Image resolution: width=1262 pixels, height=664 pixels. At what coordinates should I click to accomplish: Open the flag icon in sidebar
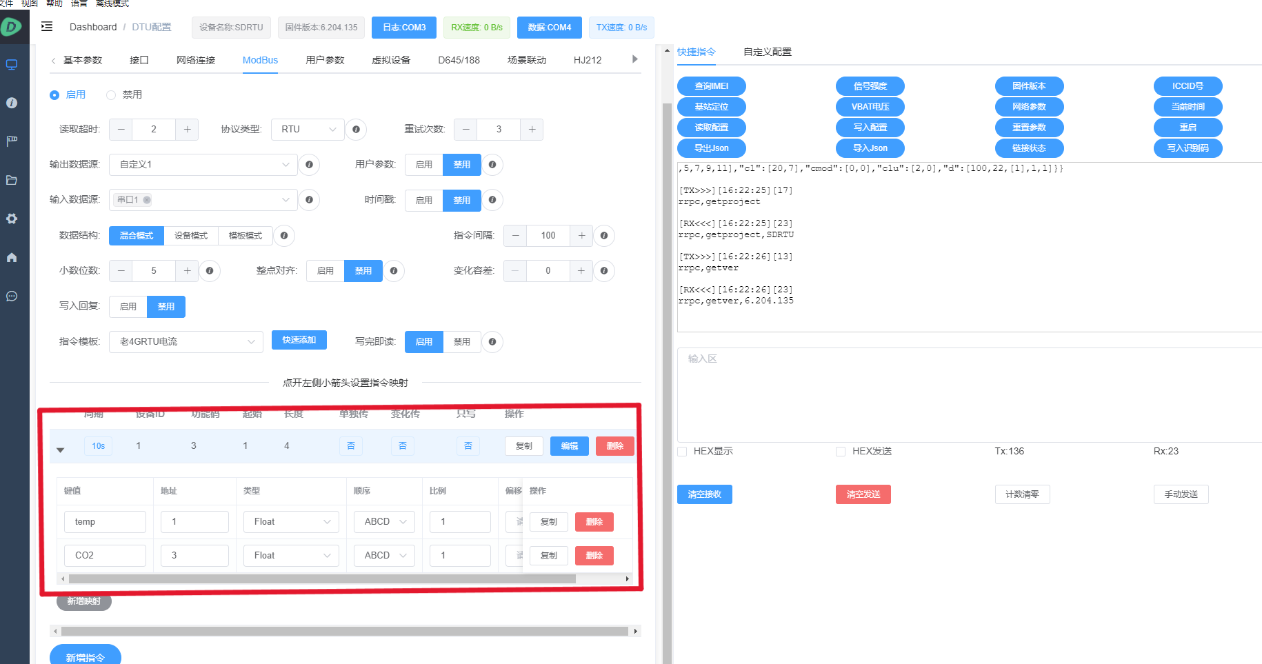pyautogui.click(x=12, y=141)
